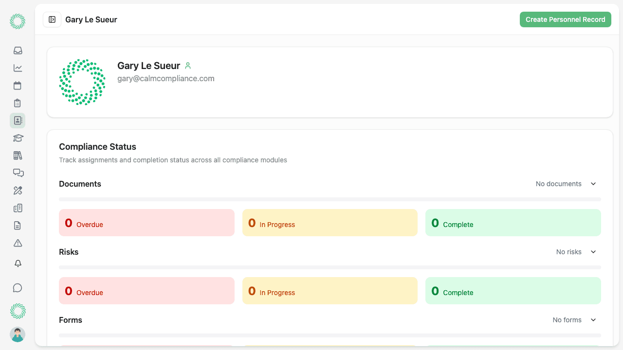The image size is (623, 350).
Task: Expand the Risks section chevron
Action: (x=593, y=252)
